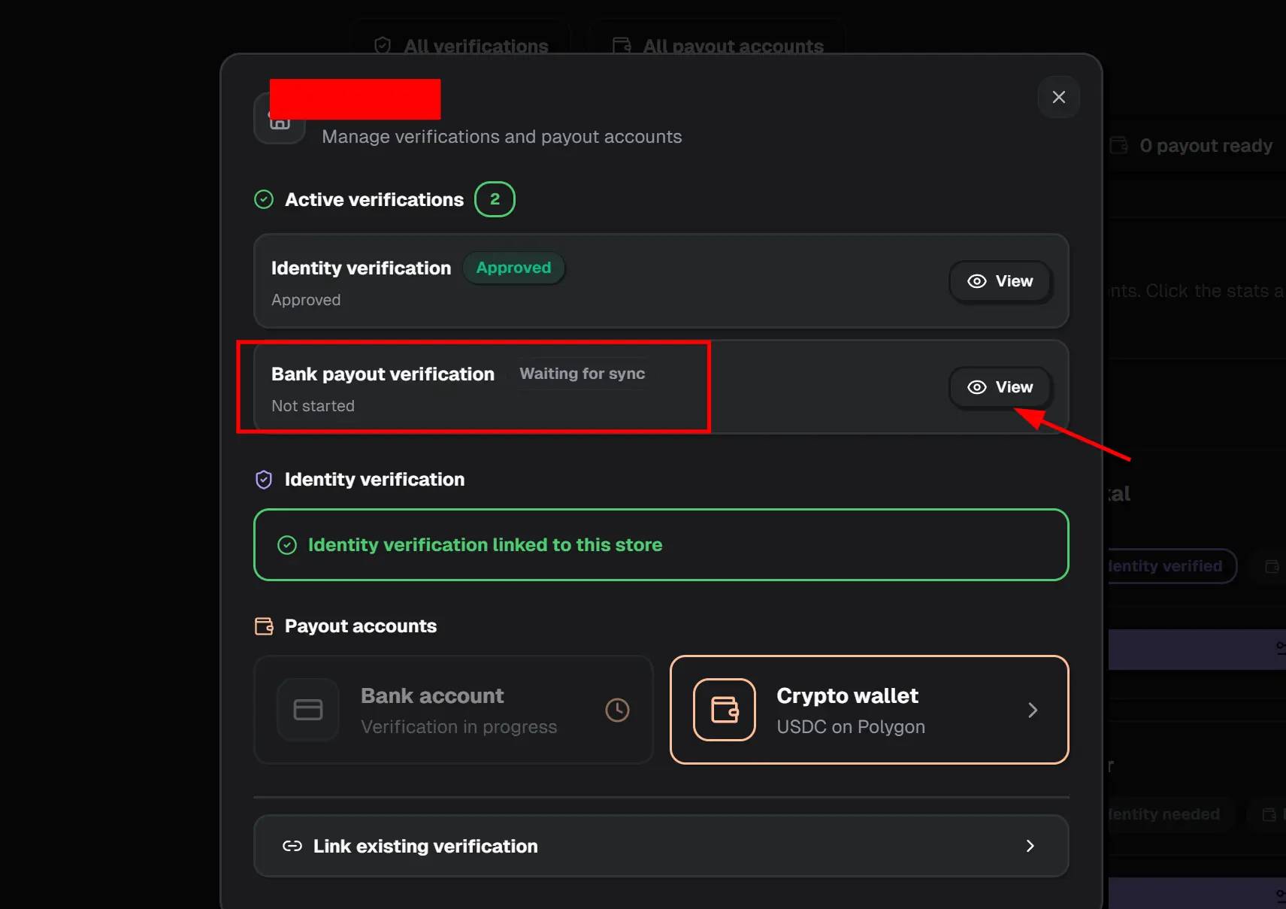Click the wallet icon beside Payout accounts heading
The width and height of the screenshot is (1286, 909).
264,626
